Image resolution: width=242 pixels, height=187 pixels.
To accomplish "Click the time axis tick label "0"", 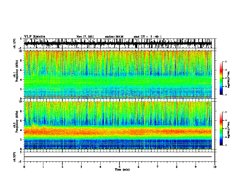I will coord(24,167).
